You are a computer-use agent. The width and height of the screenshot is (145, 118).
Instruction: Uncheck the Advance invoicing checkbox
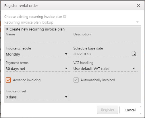[x=8, y=80]
